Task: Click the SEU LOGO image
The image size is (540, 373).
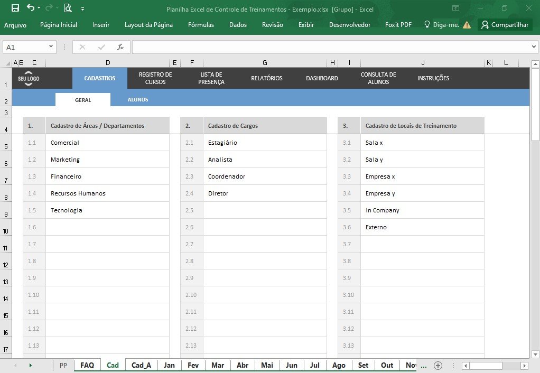Action: pyautogui.click(x=29, y=78)
